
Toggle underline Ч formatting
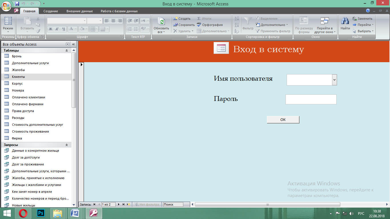[x=63, y=29]
